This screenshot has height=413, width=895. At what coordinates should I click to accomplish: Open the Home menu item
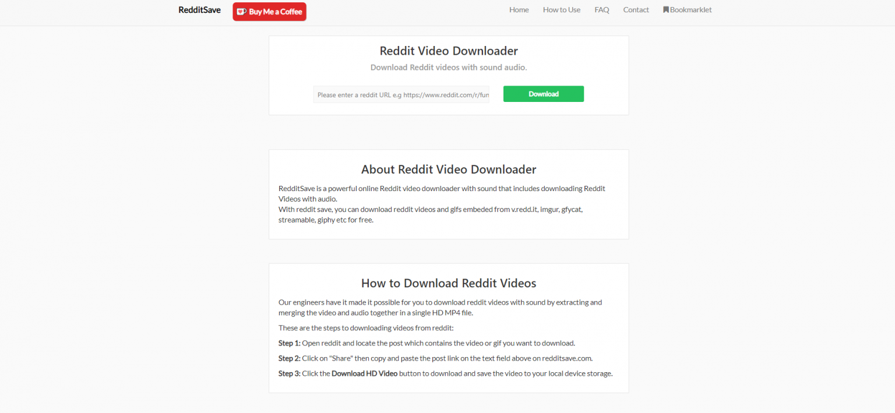(x=519, y=10)
